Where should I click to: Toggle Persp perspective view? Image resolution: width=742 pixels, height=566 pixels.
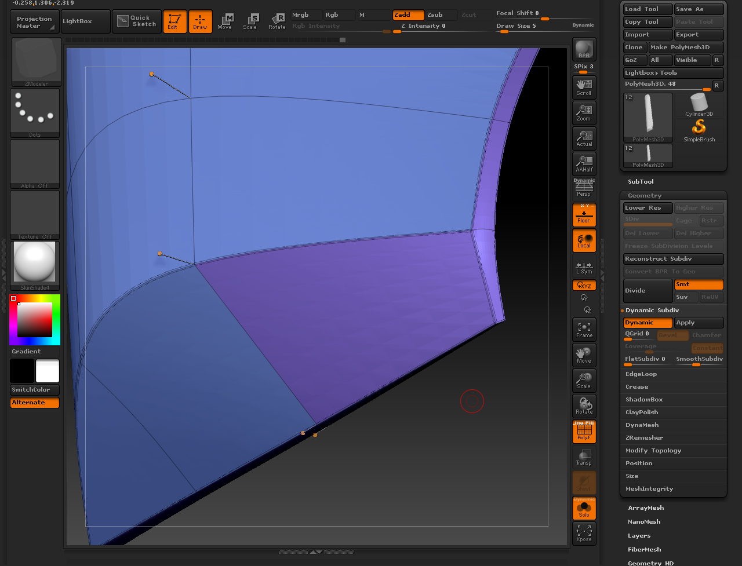(584, 189)
